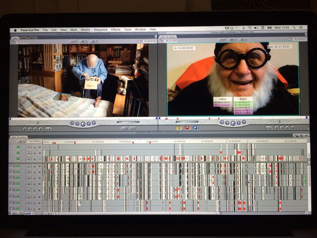Open View pop-up in Canvas

(243, 39)
